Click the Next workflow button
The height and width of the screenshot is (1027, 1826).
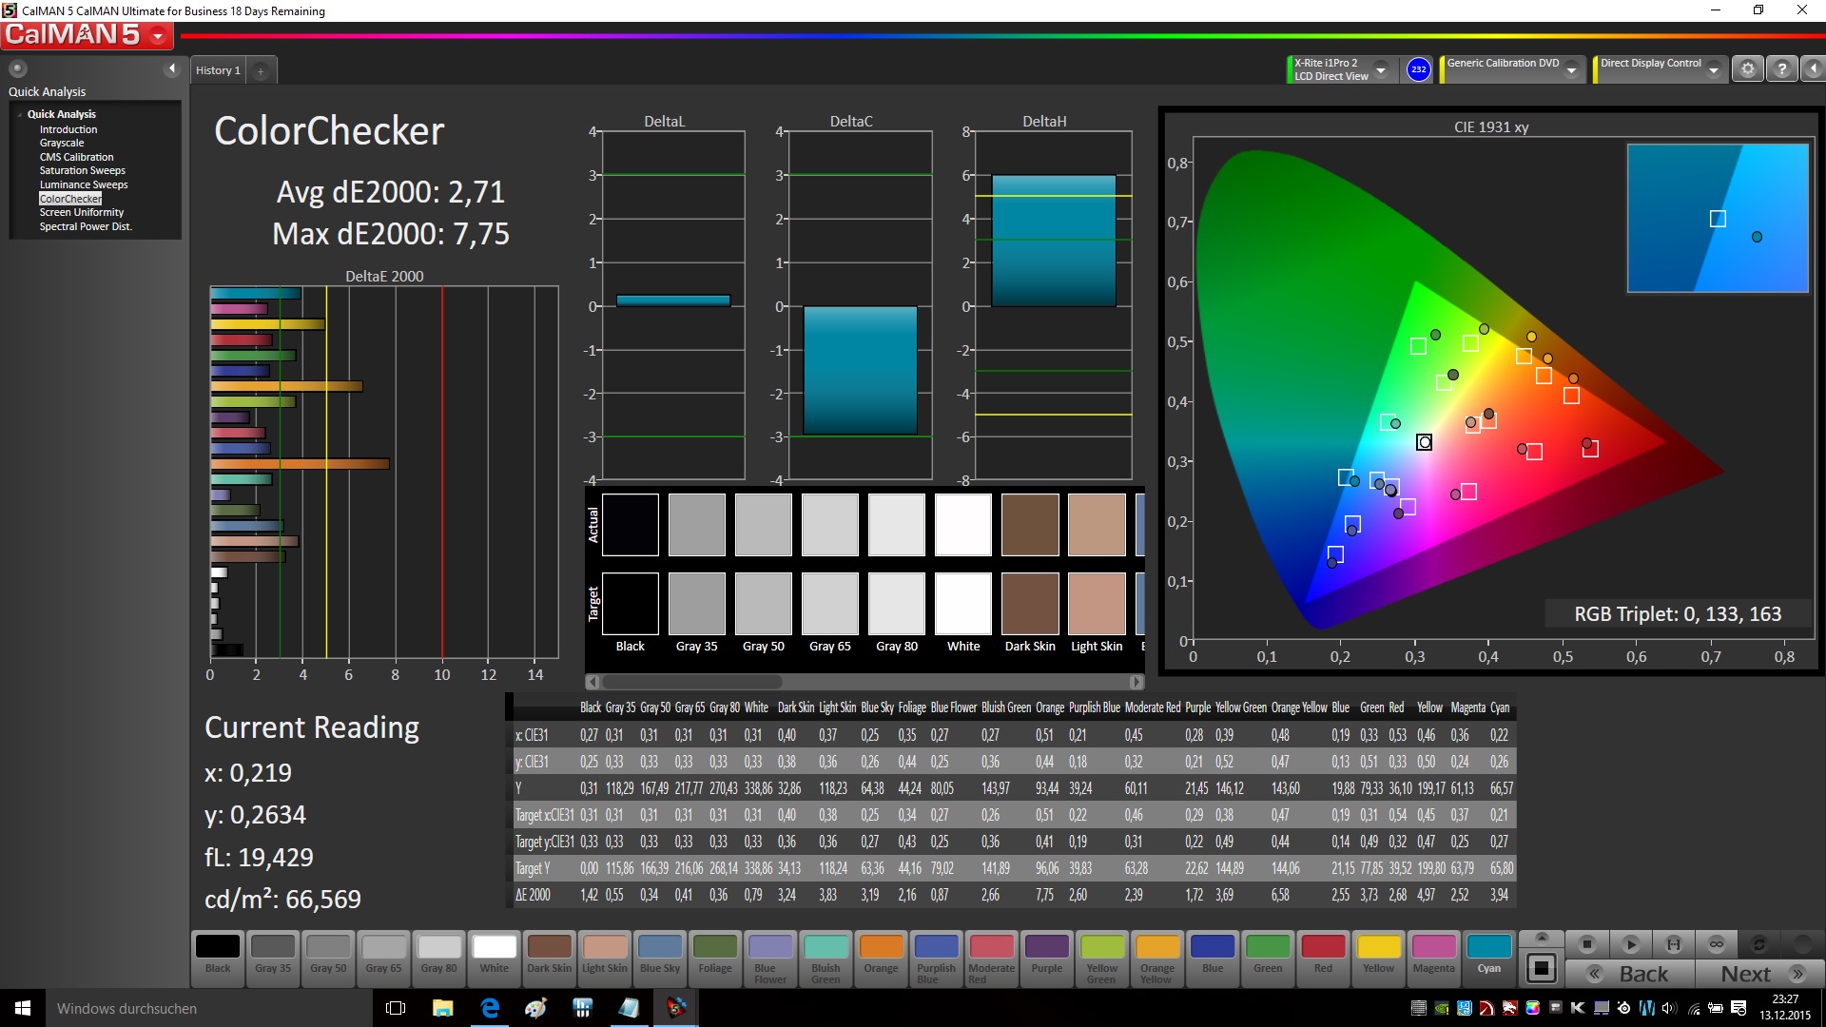tap(1760, 974)
